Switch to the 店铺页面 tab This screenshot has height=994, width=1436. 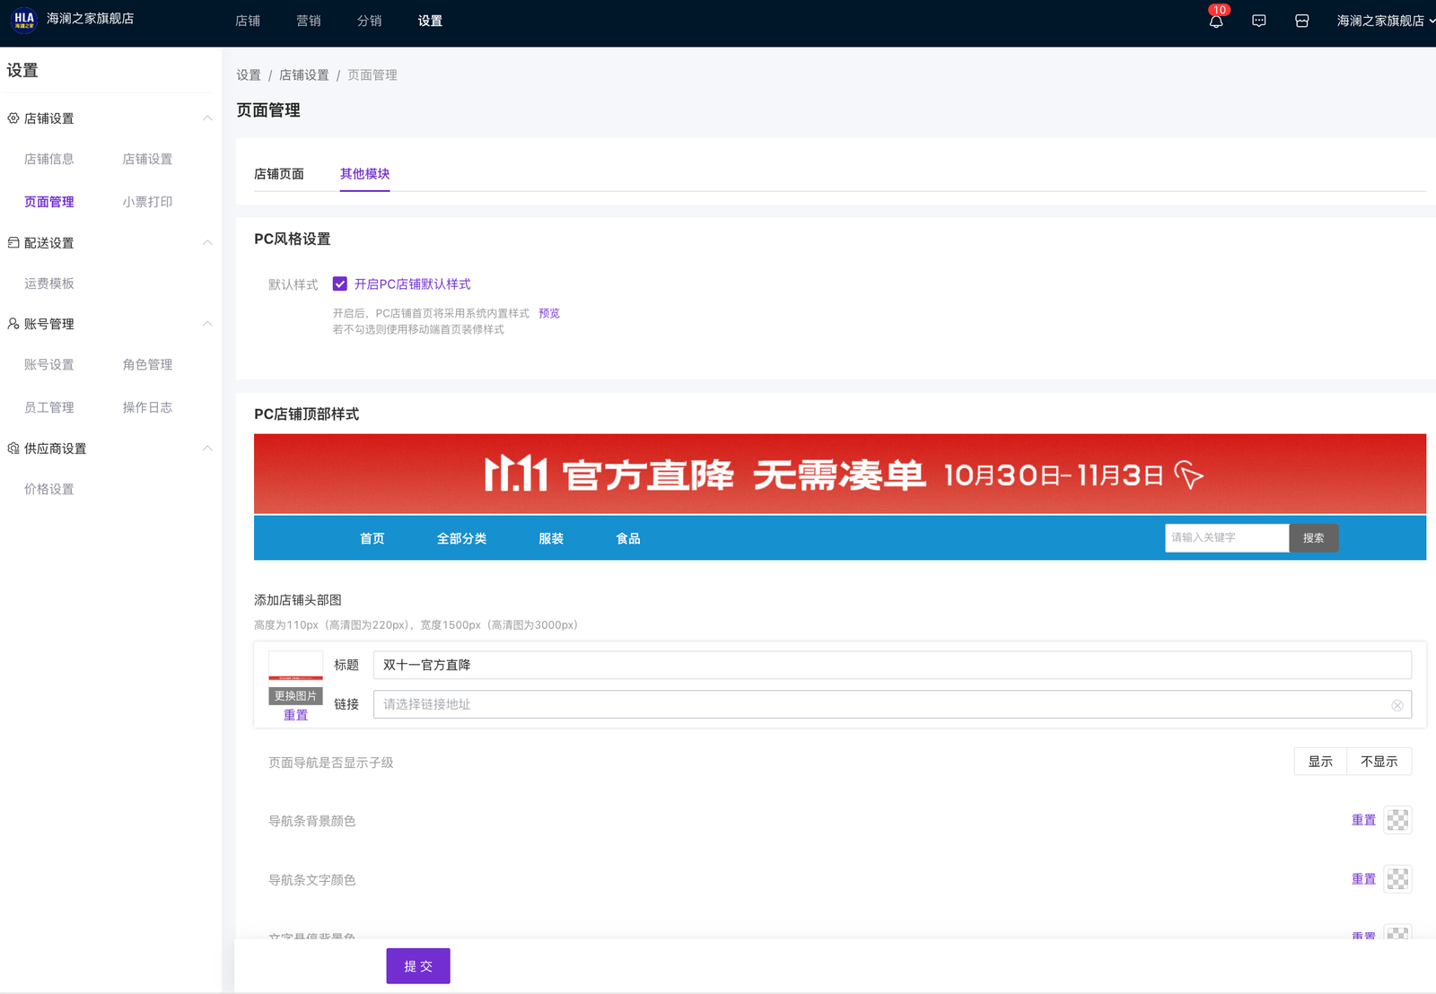(x=279, y=174)
